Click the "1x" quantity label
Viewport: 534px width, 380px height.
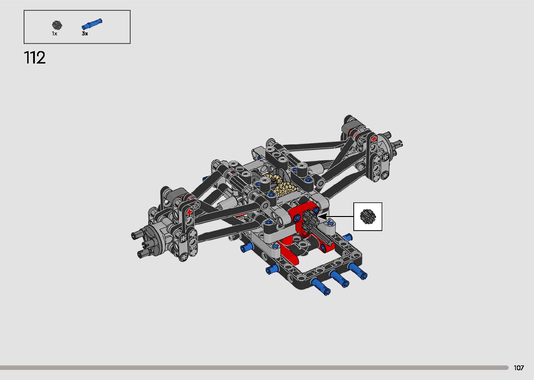pos(54,34)
